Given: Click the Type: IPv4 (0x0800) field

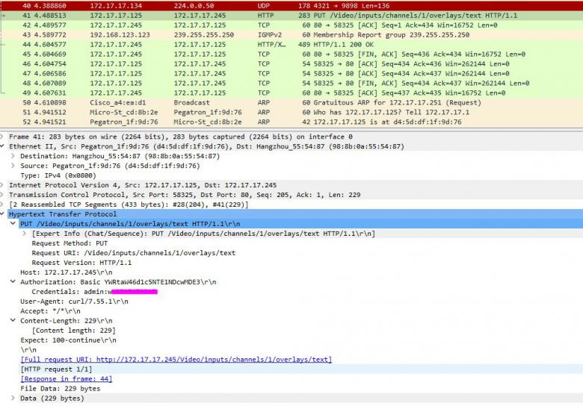Looking at the screenshot, I should coord(58,175).
